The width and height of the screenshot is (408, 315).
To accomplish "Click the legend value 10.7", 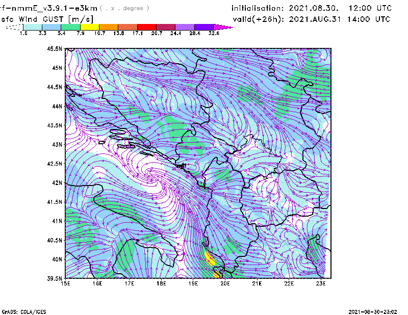I will click(x=99, y=33).
